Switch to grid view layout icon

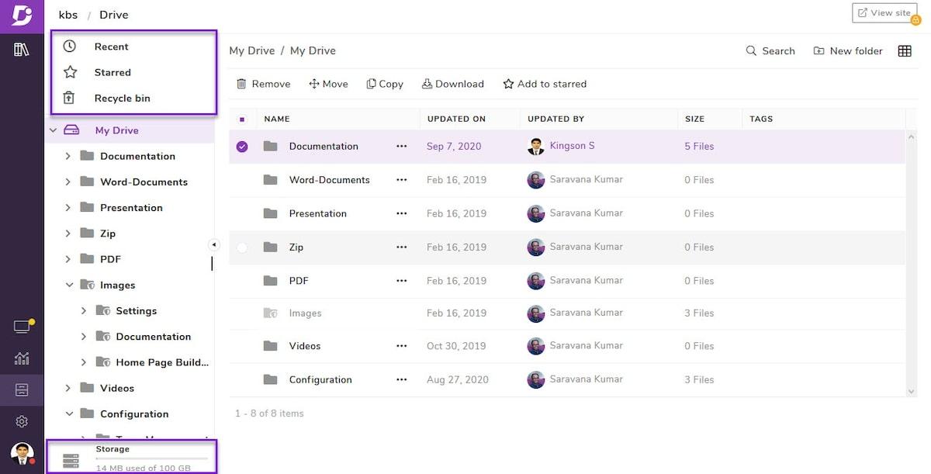coord(905,51)
